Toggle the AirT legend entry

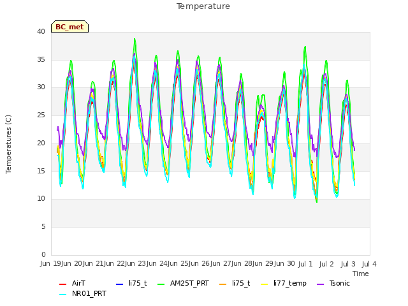(72, 283)
